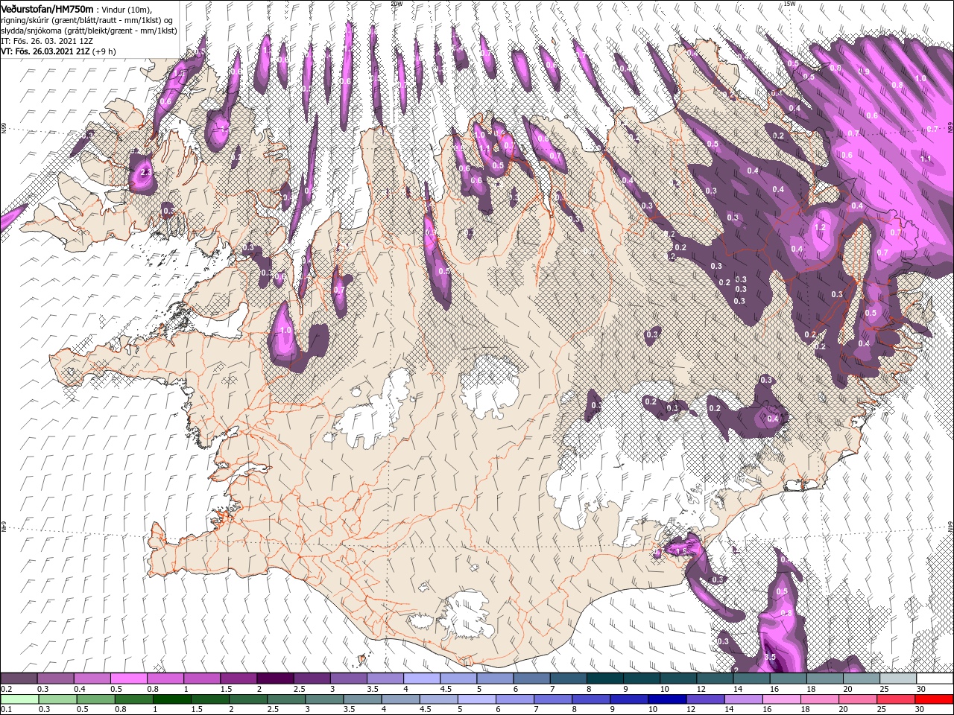Click the '30' label in the rain legend

coord(920,710)
